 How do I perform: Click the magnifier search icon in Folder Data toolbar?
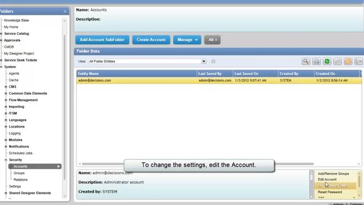[x=306, y=61]
